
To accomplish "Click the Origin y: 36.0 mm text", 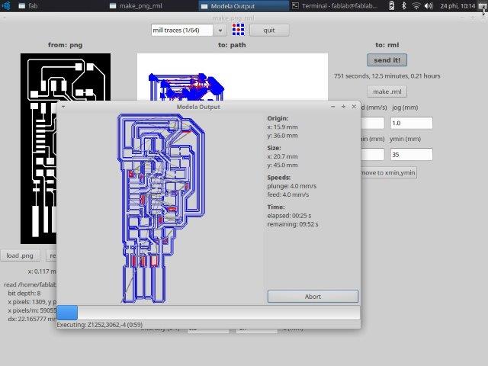I will (282, 136).
